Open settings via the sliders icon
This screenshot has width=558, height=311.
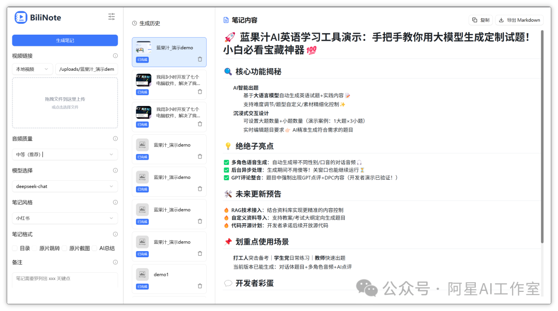point(112,17)
